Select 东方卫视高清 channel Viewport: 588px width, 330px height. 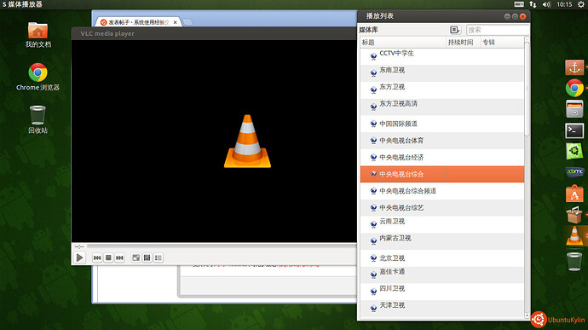click(x=441, y=107)
